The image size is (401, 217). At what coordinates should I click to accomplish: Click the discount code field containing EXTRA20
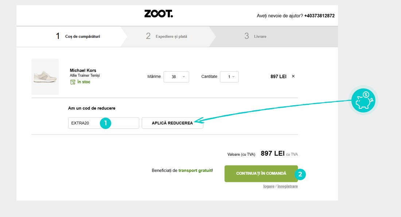104,123
